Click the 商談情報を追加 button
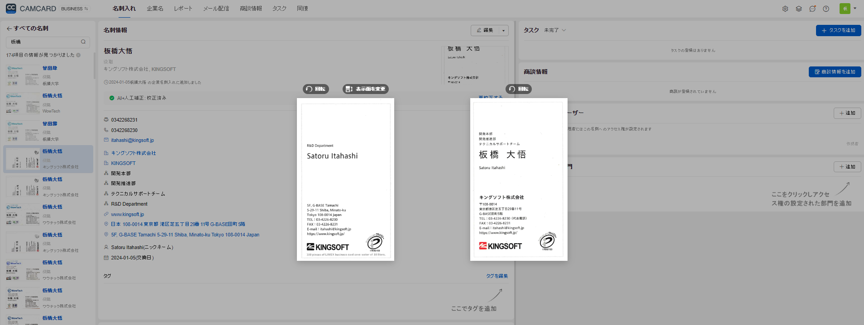Image resolution: width=864 pixels, height=325 pixels. pyautogui.click(x=835, y=72)
